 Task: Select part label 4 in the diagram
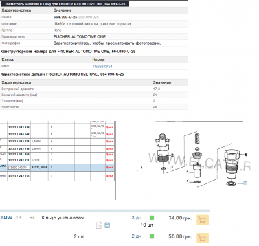click(188, 172)
